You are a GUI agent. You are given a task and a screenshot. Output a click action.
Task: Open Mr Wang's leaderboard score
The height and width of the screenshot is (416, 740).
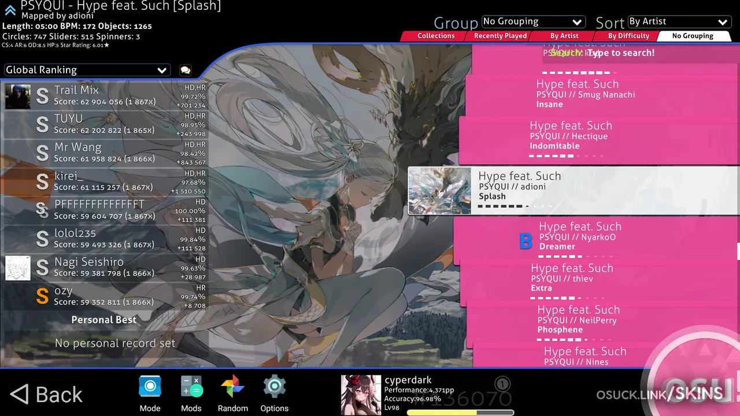coord(105,153)
